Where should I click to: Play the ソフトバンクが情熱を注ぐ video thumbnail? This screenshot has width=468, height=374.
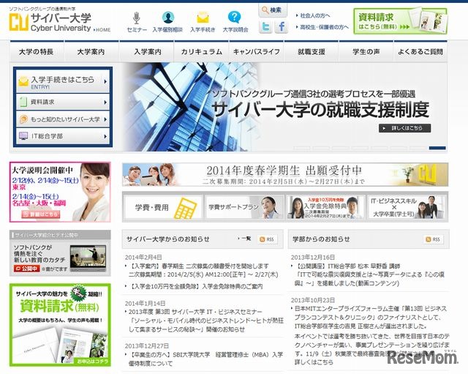pyautogui.click(x=88, y=258)
